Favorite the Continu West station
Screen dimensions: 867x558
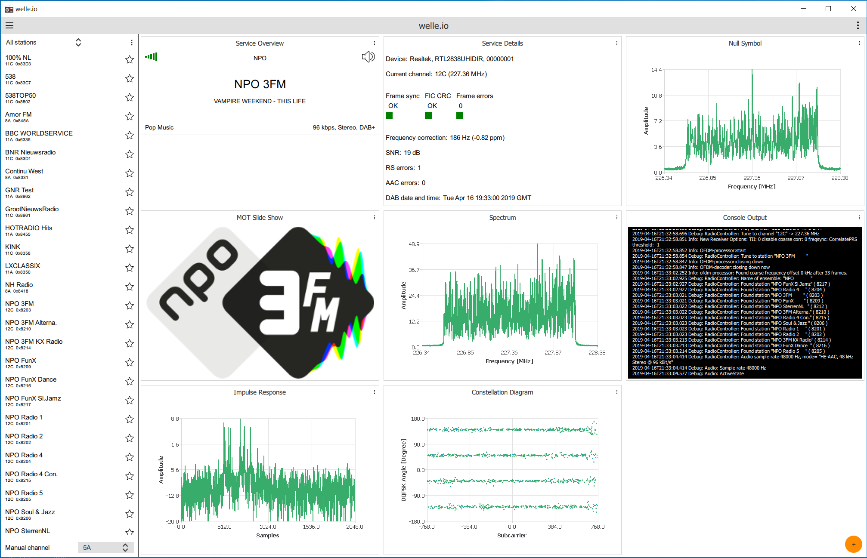(x=130, y=173)
